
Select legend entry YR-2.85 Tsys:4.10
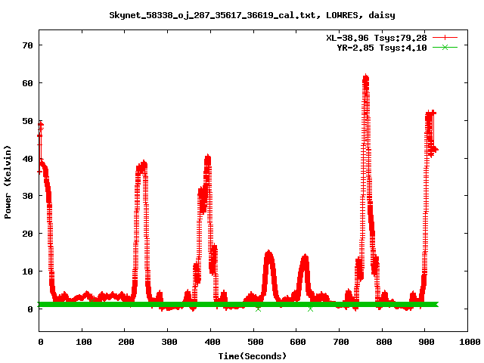coord(381,48)
